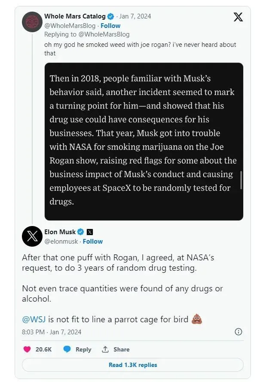Click the X logo in top corner

point(238,17)
